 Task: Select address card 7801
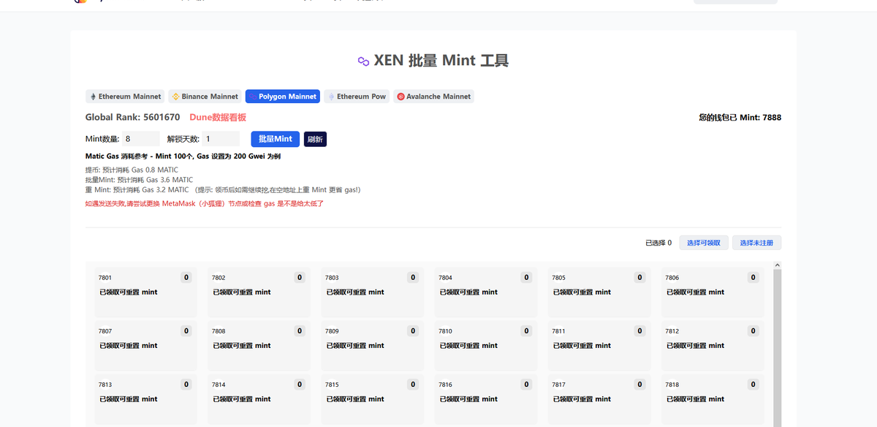pos(145,292)
